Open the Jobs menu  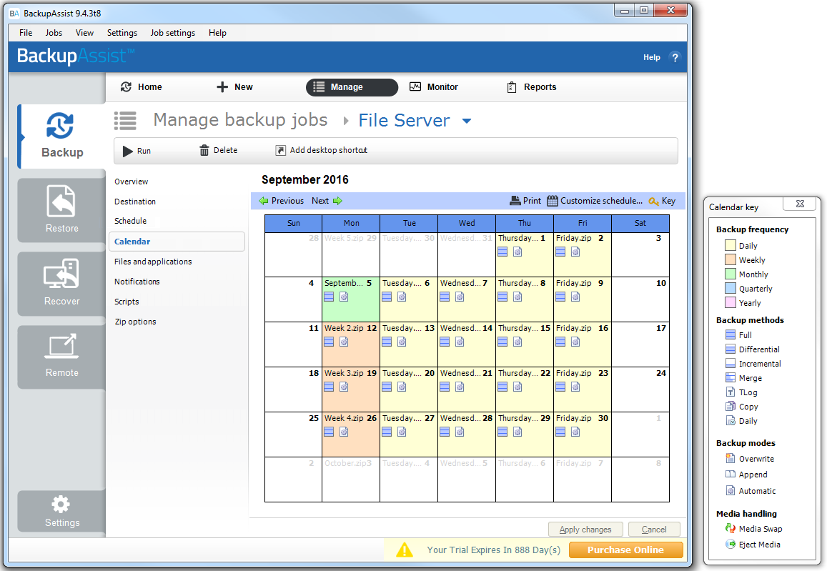coord(54,33)
